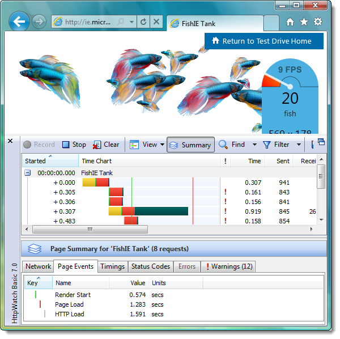This screenshot has width=340, height=339.
Task: Click the 20 fish counter
Action: [x=290, y=104]
